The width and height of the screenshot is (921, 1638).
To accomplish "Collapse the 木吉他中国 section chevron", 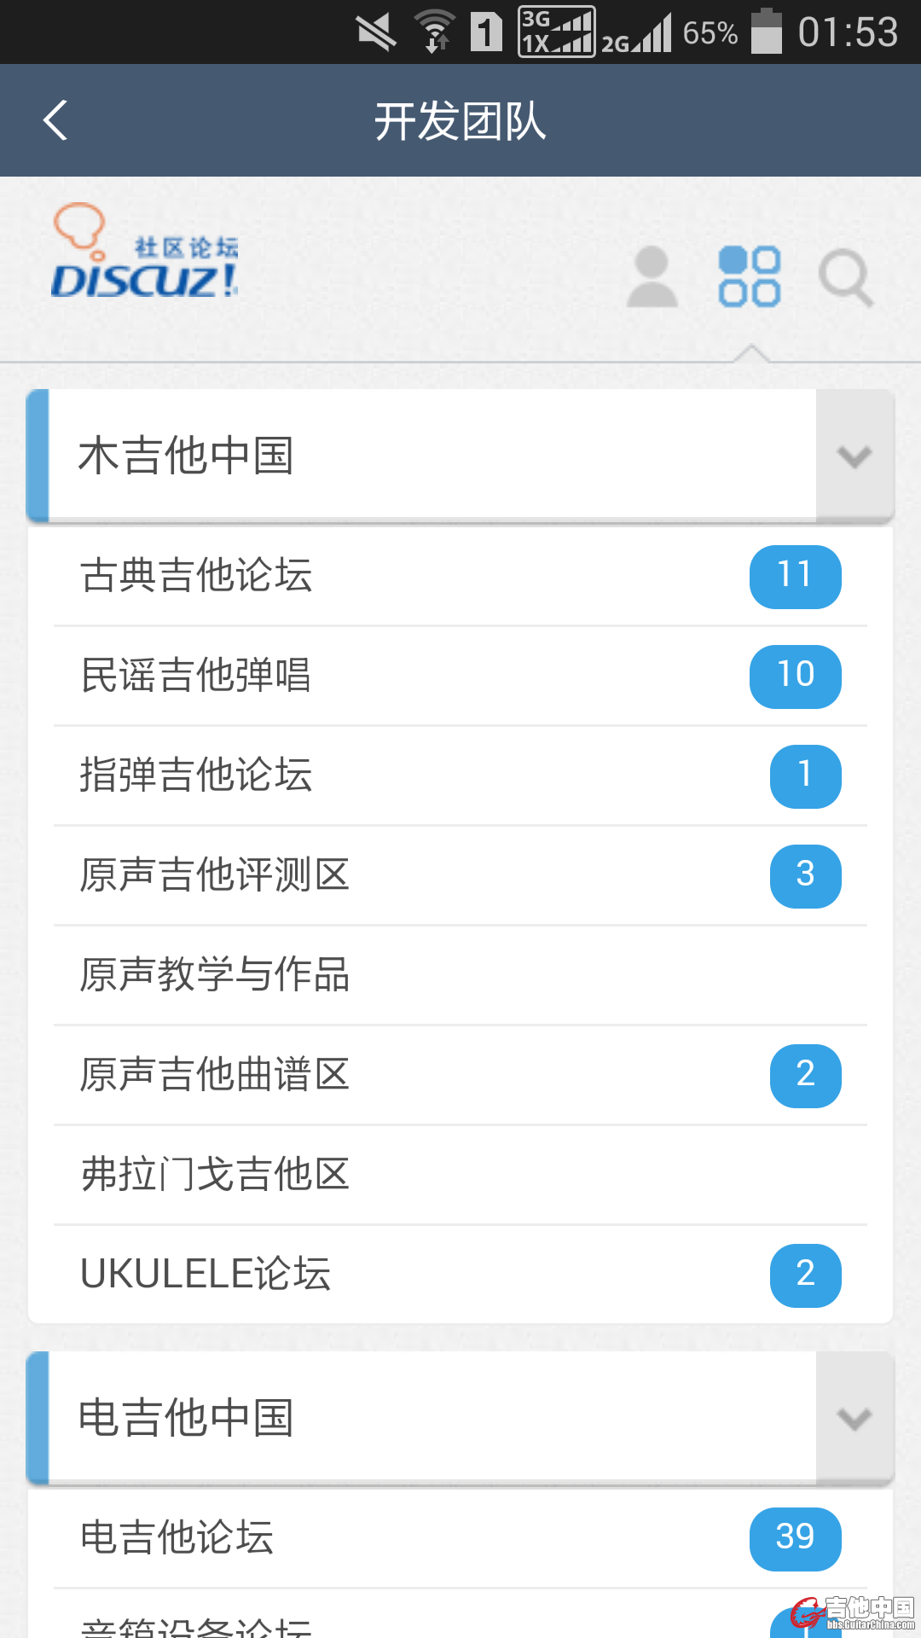I will 854,456.
